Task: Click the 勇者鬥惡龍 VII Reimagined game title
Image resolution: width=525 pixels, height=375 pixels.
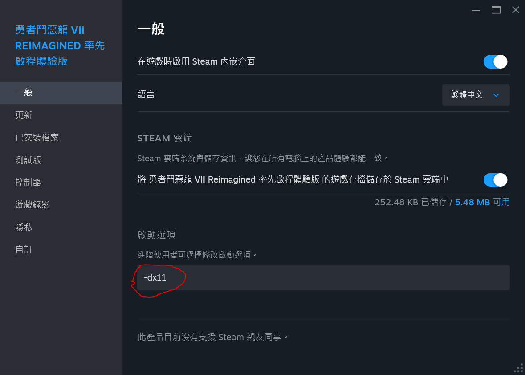Action: 60,45
